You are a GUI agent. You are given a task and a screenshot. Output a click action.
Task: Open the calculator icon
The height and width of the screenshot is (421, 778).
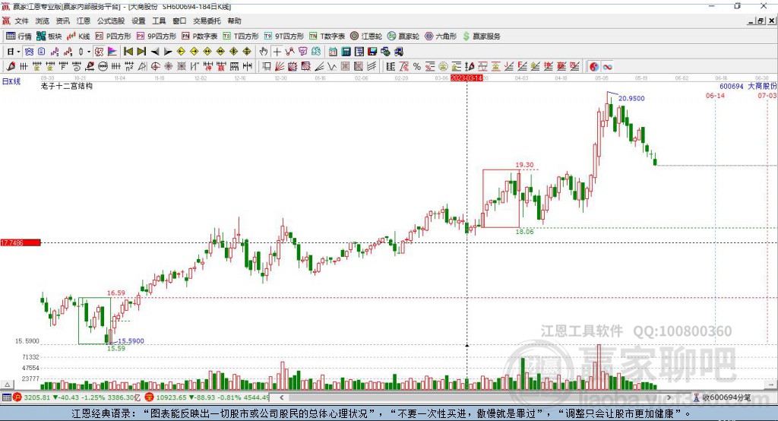[346, 52]
